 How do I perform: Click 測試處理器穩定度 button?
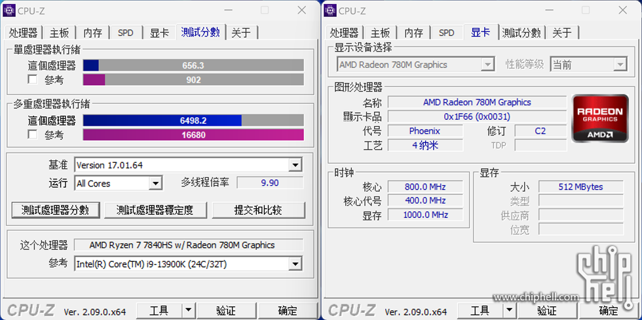155,210
